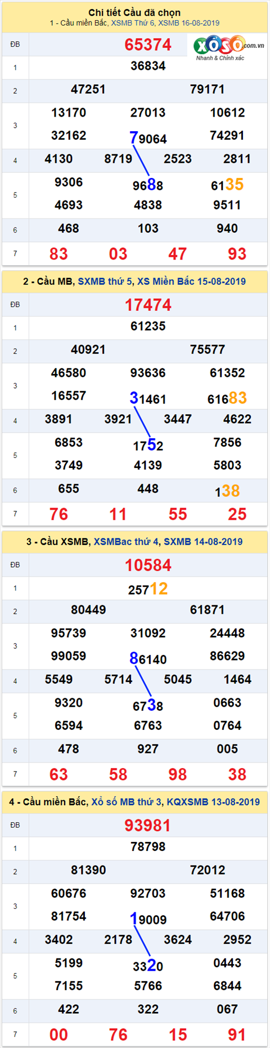Click fifth prize number 6738
The image size is (270, 1048).
[x=148, y=705]
